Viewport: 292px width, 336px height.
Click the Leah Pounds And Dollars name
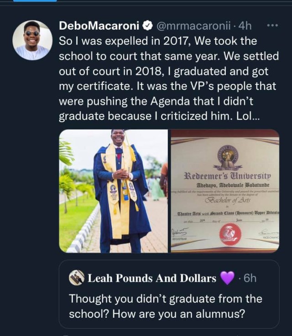[152, 278]
